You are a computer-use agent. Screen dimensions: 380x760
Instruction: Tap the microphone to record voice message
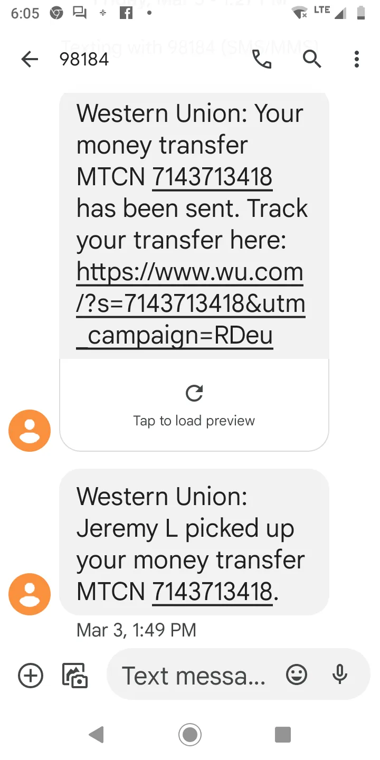[x=340, y=674]
